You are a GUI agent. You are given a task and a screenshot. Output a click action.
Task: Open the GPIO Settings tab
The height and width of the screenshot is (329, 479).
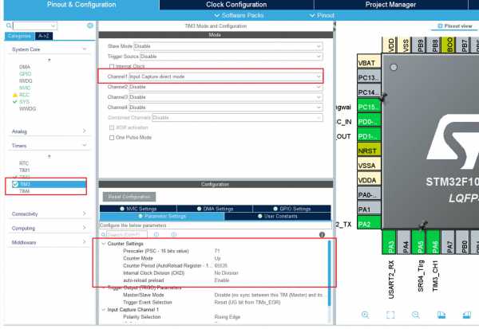click(291, 209)
